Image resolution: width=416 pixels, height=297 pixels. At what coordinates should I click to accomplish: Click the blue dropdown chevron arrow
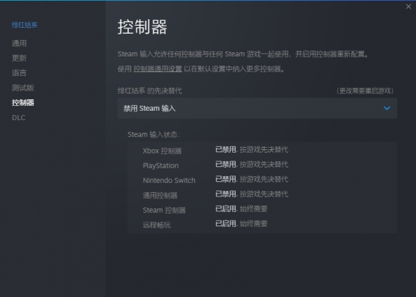point(387,109)
